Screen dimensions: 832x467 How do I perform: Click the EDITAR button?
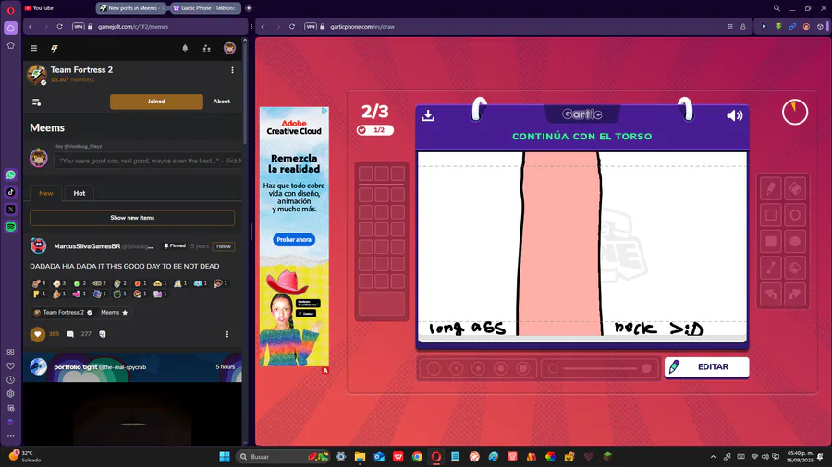(x=707, y=367)
